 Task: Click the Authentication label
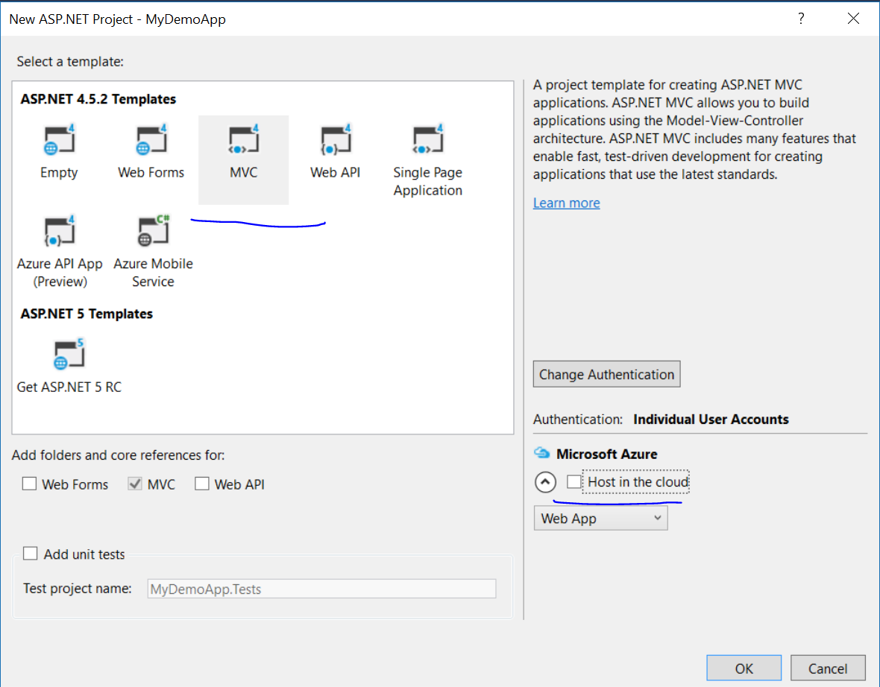[577, 419]
